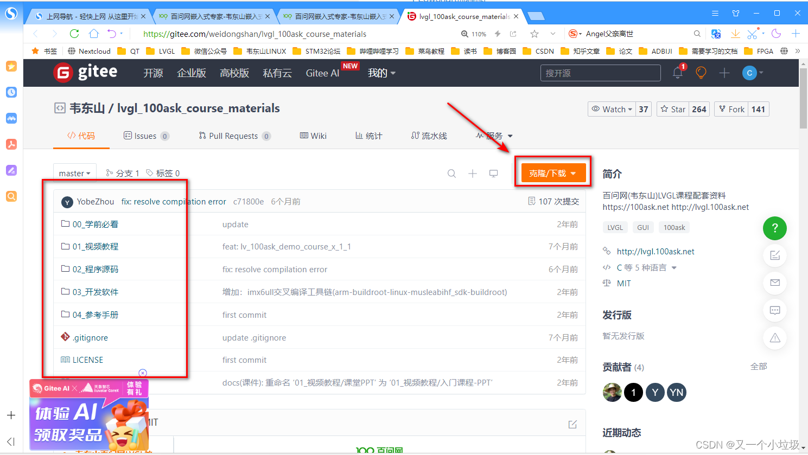Open the 107 次提交 commits link
Image resolution: width=808 pixels, height=455 pixels.
pyautogui.click(x=553, y=201)
